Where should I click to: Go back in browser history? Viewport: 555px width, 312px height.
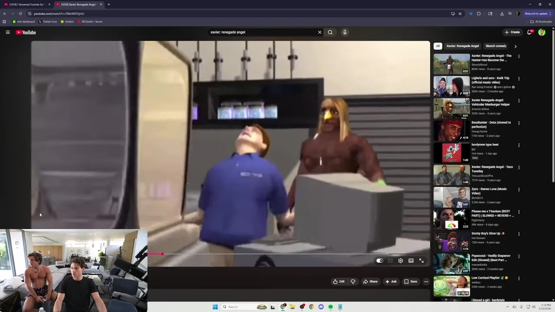5,13
